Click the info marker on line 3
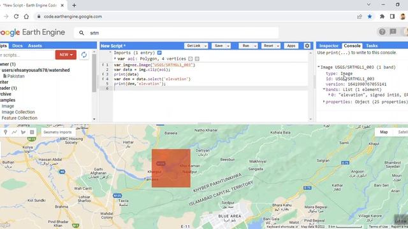408x229 pixels. pos(103,74)
